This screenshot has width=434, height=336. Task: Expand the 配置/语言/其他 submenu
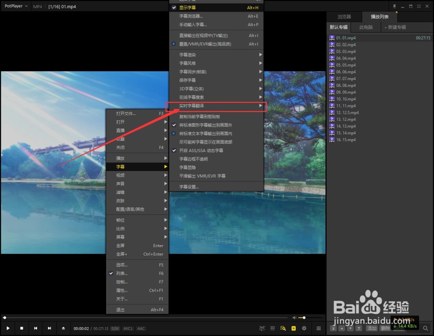pos(137,209)
